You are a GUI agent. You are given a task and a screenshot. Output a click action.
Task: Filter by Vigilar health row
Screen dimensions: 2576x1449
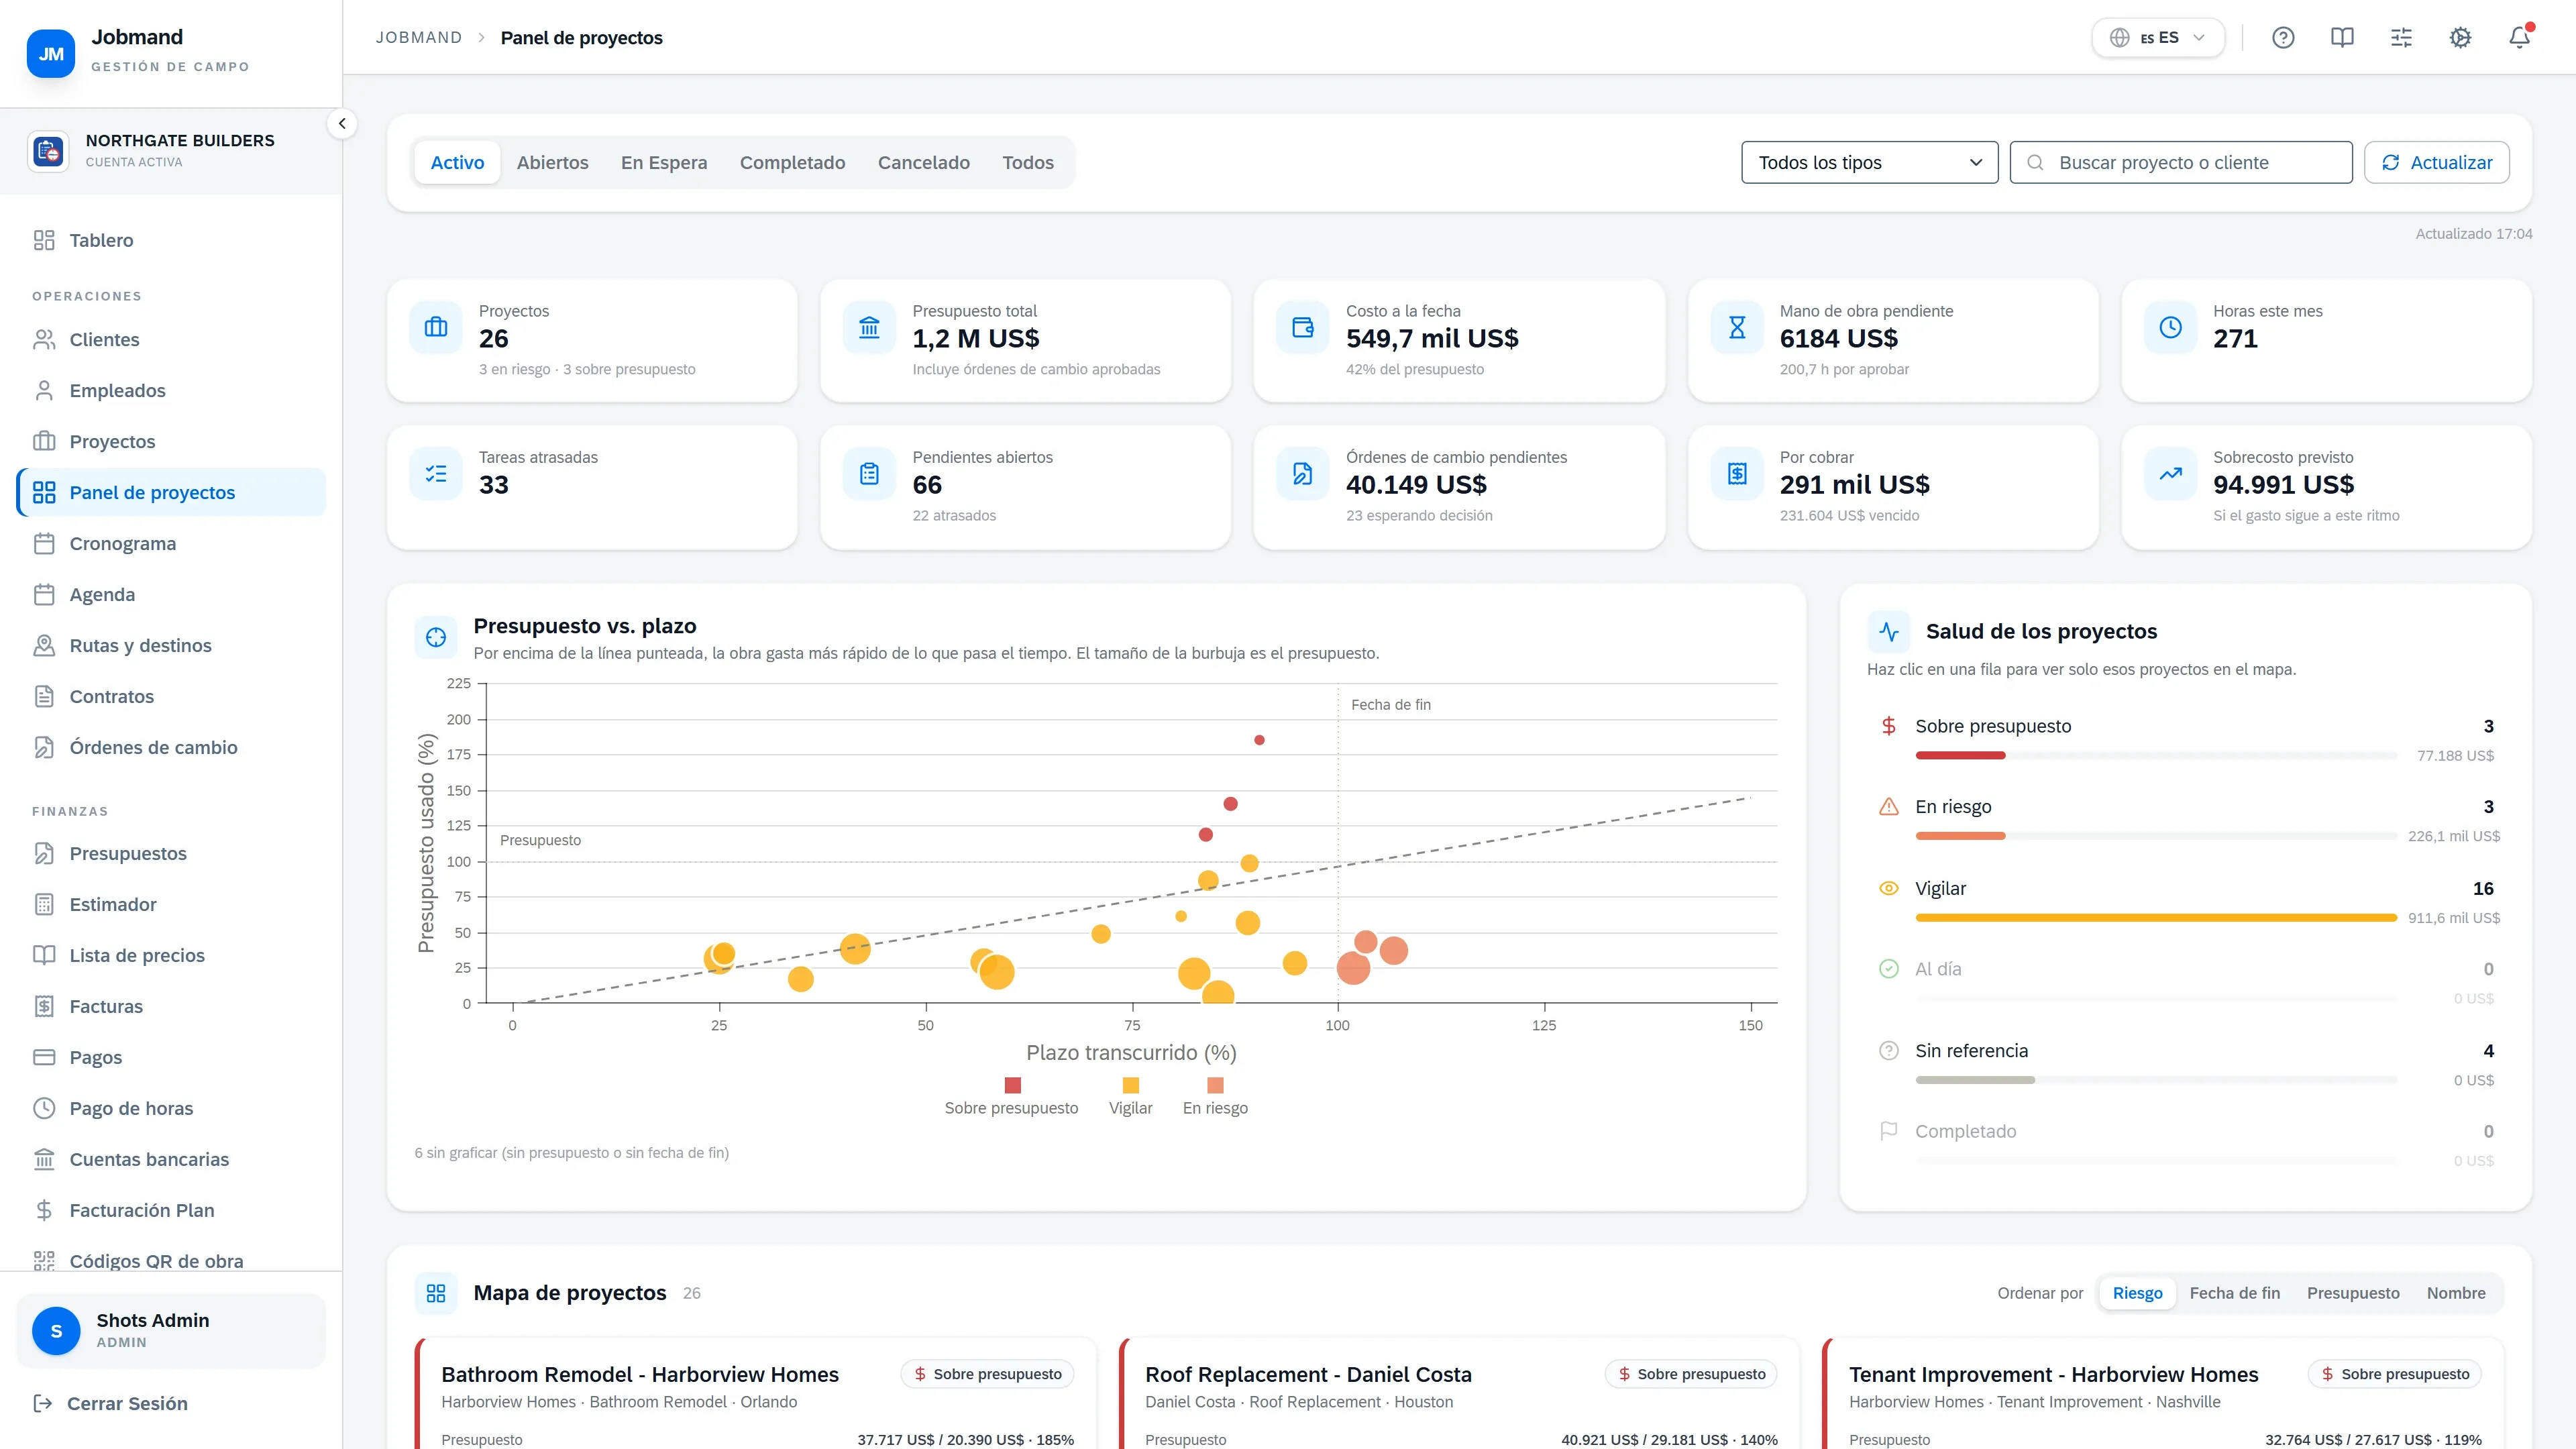[2186, 901]
